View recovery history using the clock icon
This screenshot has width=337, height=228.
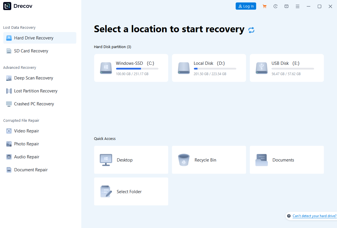[x=275, y=6]
